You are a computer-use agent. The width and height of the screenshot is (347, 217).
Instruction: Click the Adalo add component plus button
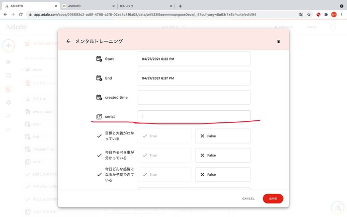[9, 45]
